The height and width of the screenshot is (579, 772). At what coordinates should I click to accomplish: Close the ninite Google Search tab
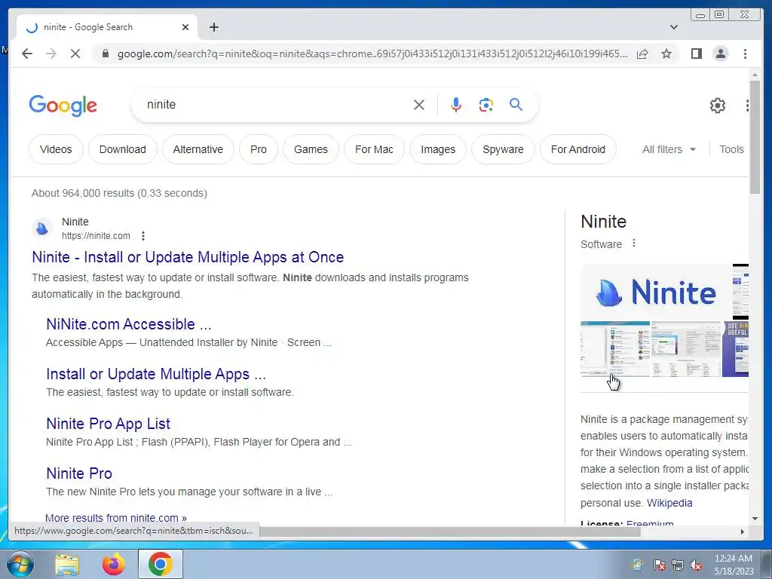(x=185, y=27)
